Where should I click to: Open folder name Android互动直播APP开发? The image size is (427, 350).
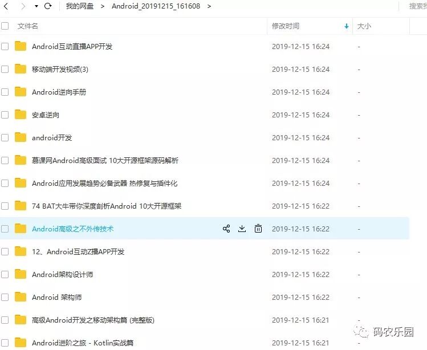(72, 47)
